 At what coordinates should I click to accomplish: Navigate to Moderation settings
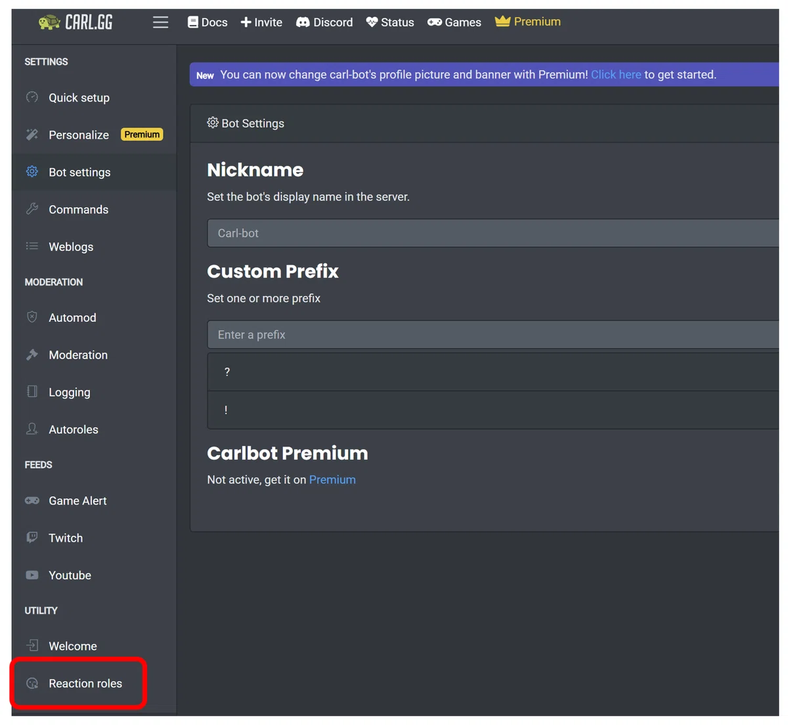[78, 355]
